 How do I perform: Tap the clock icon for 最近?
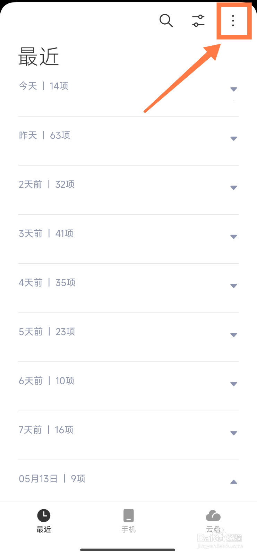tap(44, 515)
